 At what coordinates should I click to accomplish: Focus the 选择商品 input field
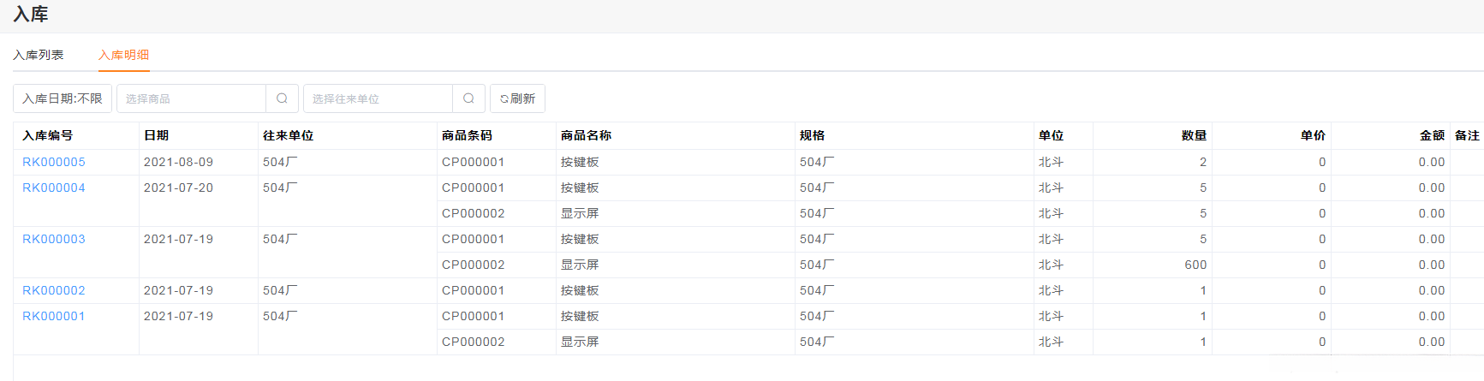(x=191, y=98)
